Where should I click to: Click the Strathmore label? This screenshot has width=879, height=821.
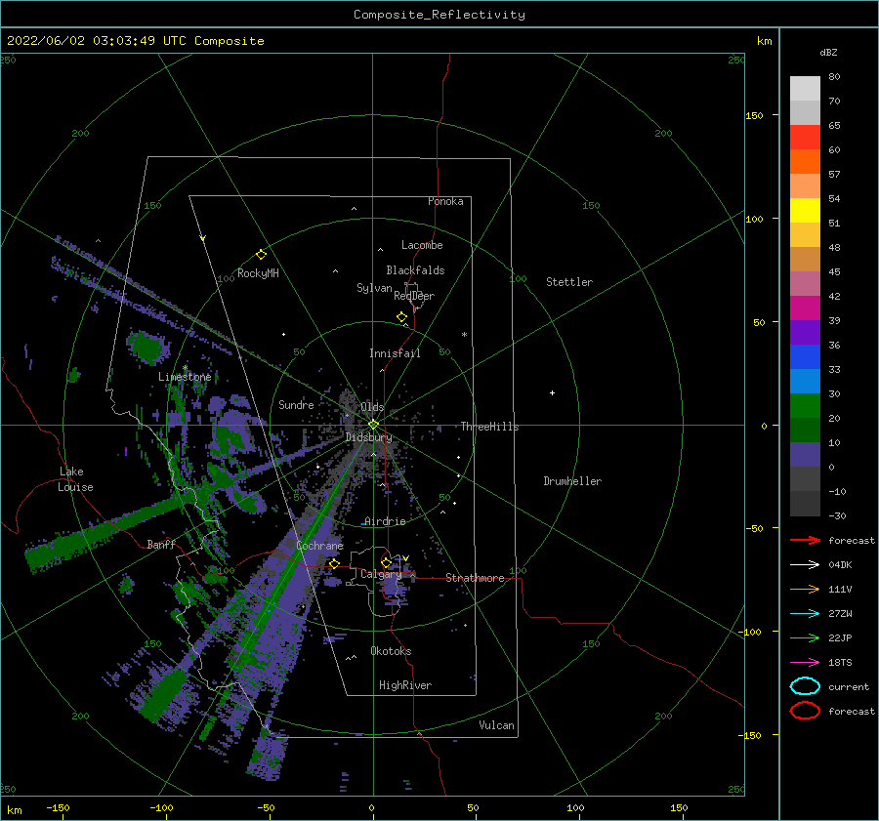point(475,578)
